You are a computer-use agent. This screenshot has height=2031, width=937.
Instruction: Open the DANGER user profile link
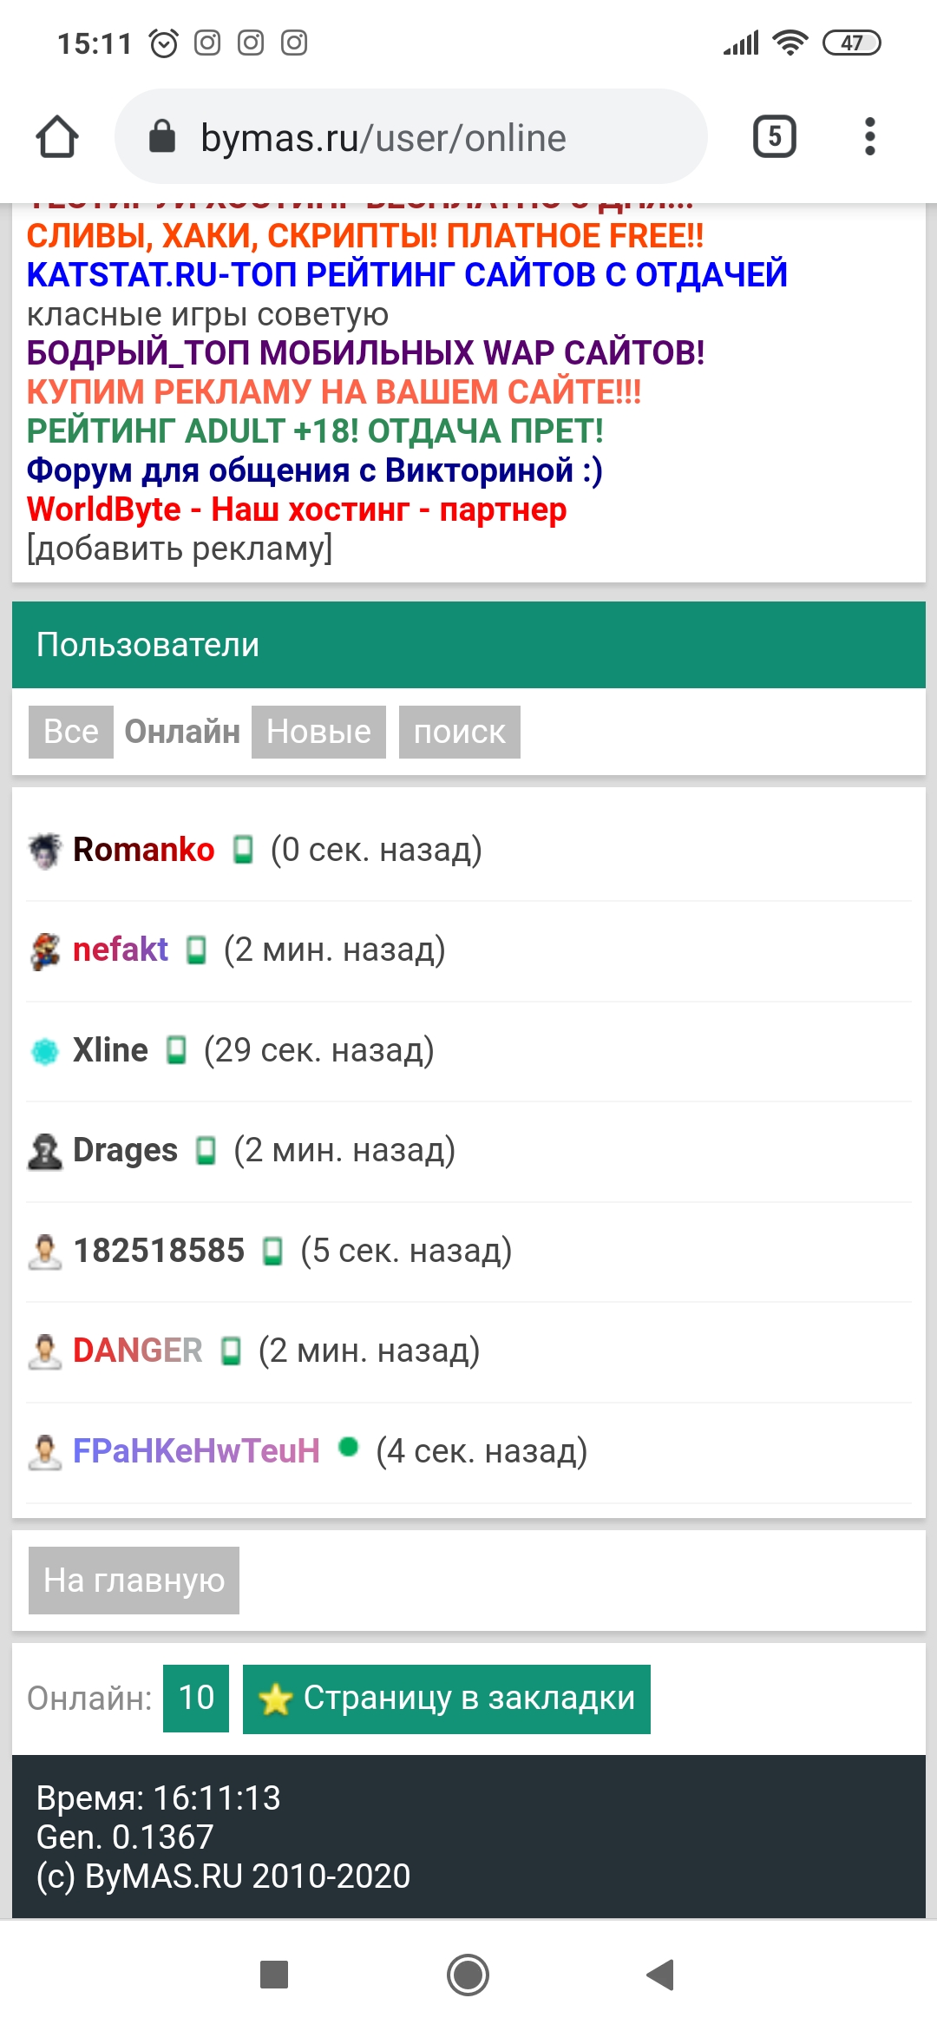tap(137, 1351)
